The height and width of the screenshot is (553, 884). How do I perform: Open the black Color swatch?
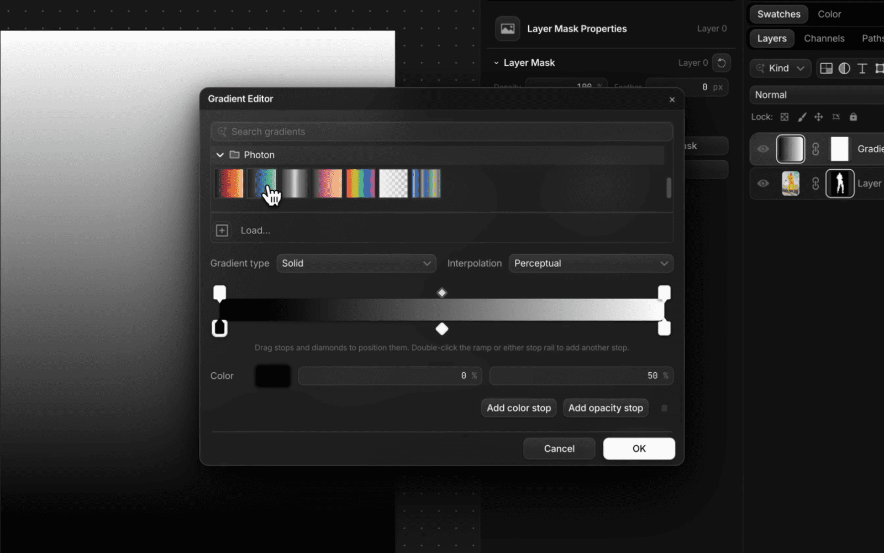coord(272,375)
